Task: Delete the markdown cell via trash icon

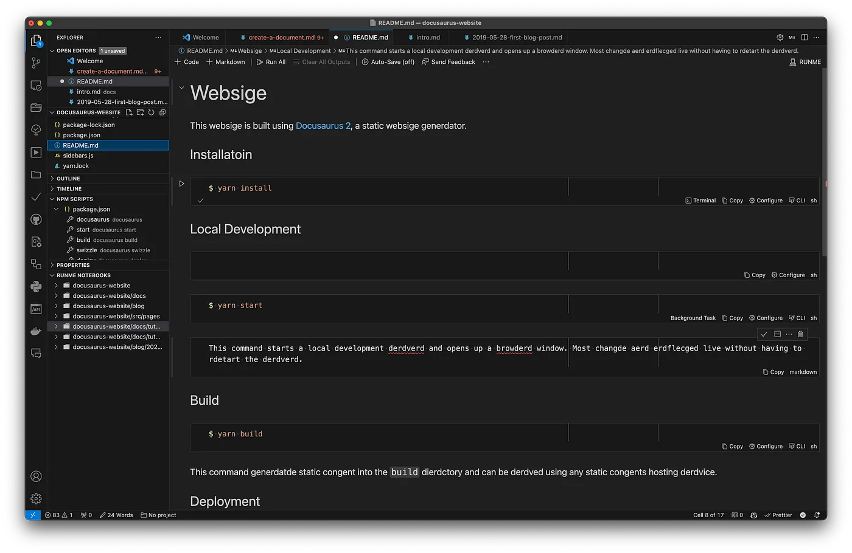Action: click(x=800, y=334)
